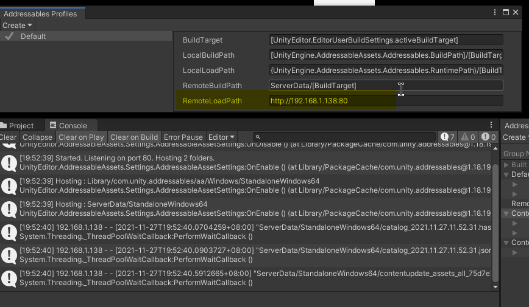Viewport: 529px width, 307px height.
Task: Click the LocalLoadPath value field
Action: click(x=386, y=70)
